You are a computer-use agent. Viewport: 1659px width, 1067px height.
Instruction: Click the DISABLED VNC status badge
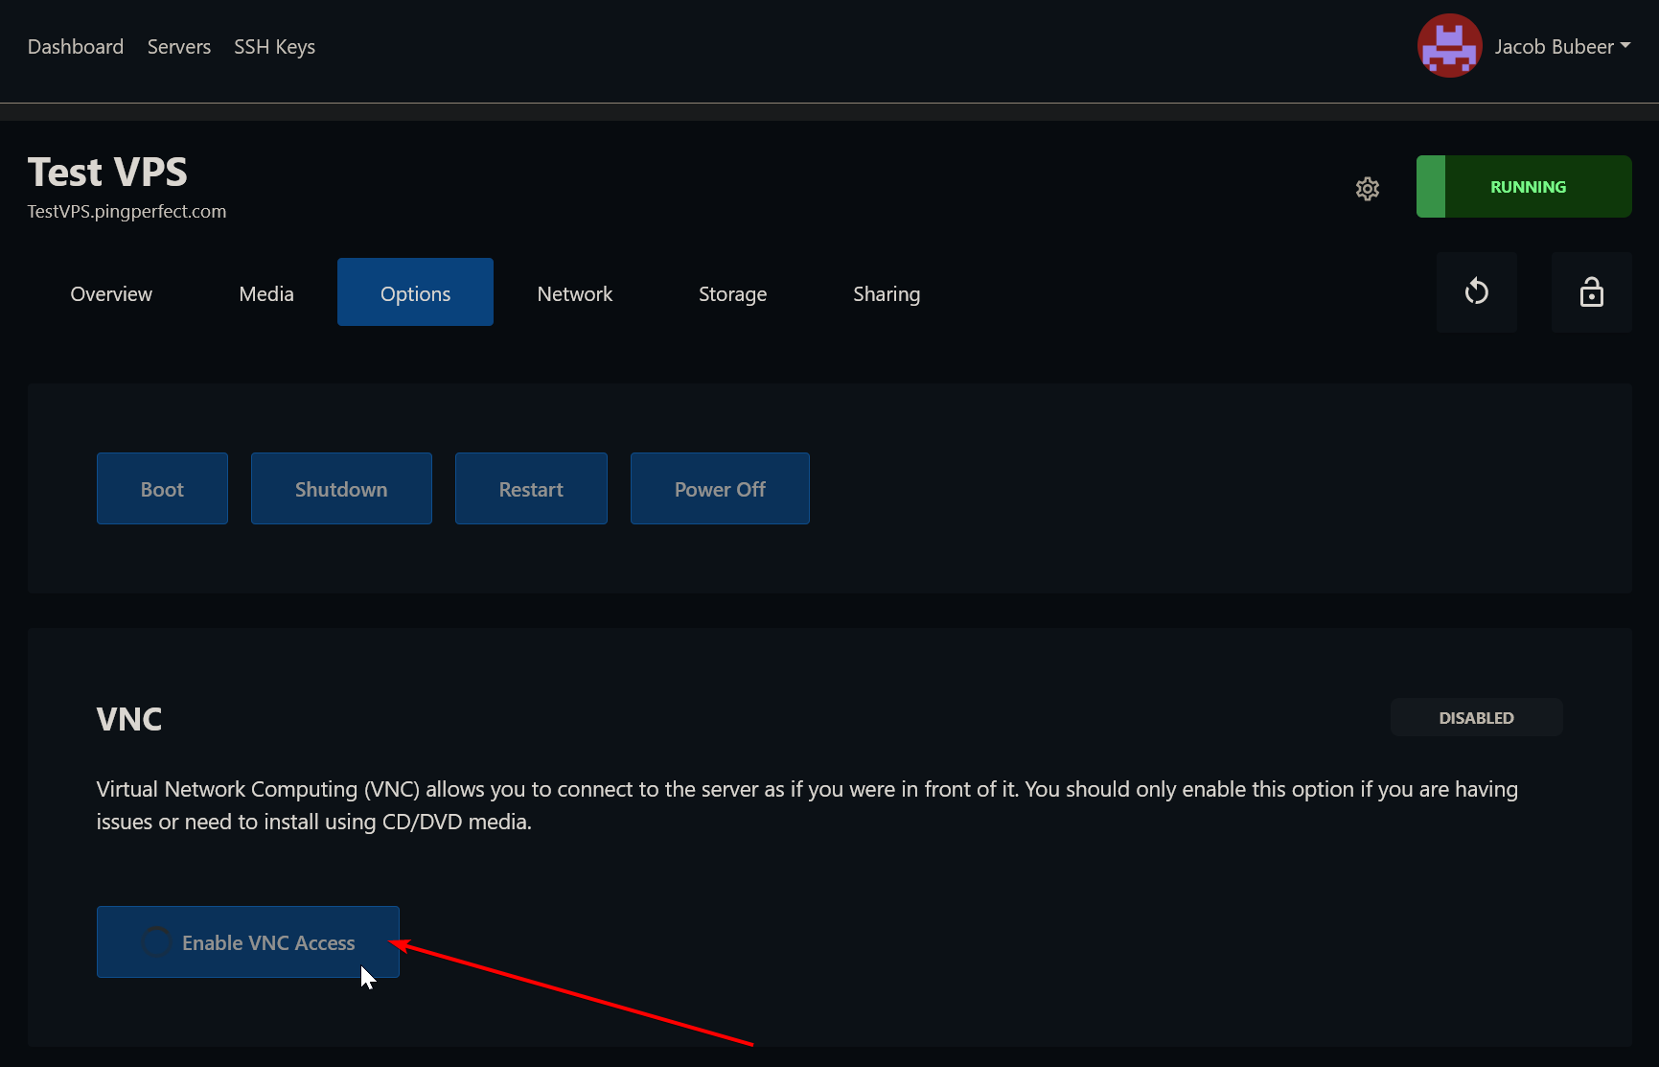(1475, 718)
